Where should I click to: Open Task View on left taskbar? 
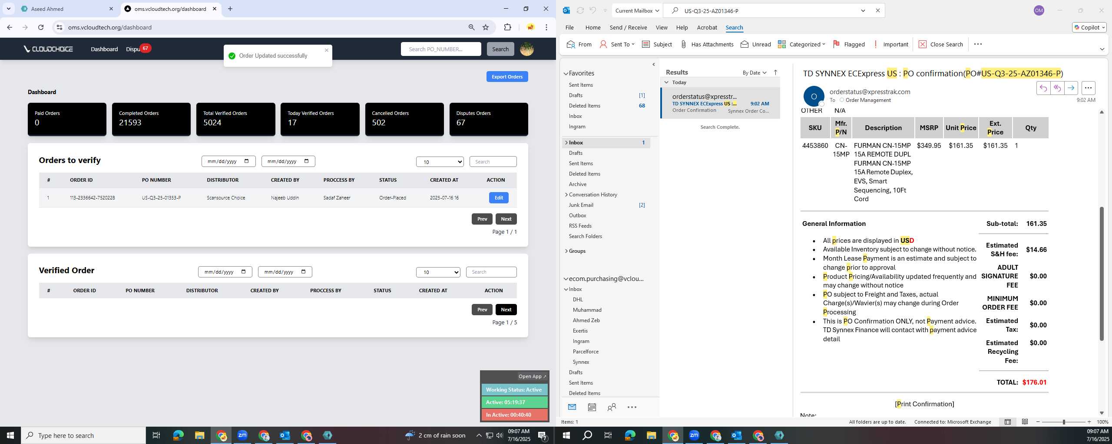156,435
